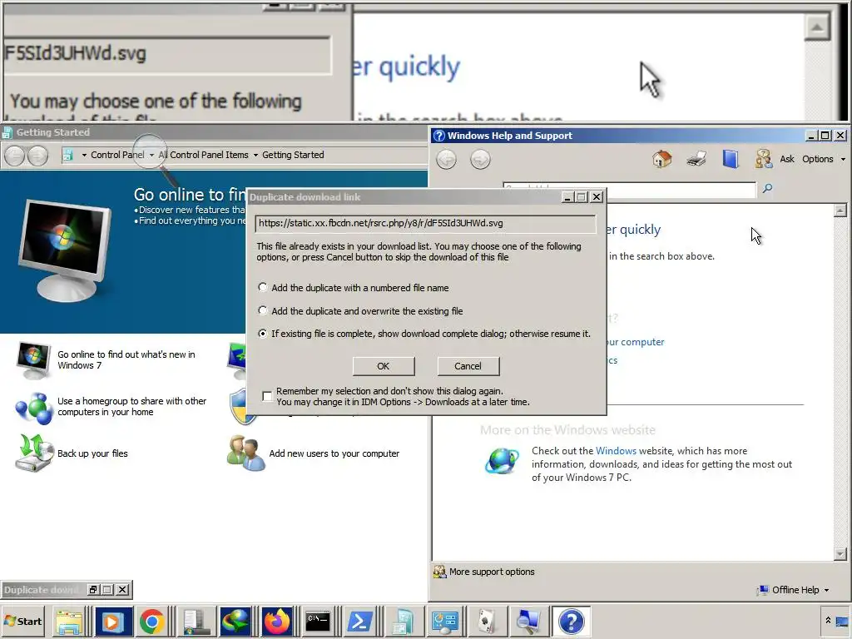Click the Add new users people icon

(x=245, y=453)
